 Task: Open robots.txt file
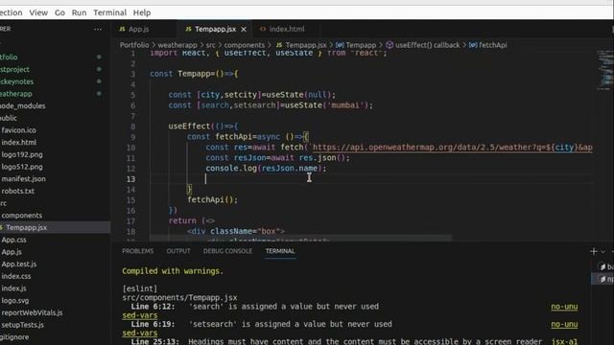pos(18,191)
